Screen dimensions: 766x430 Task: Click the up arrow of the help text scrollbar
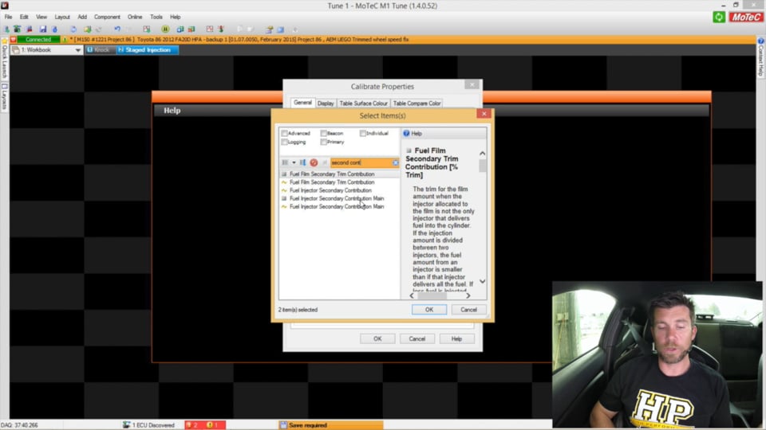click(x=482, y=153)
